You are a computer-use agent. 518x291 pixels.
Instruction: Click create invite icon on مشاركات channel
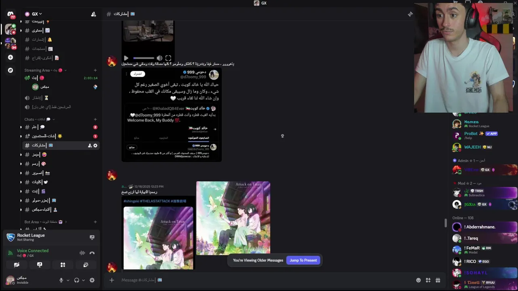89,145
